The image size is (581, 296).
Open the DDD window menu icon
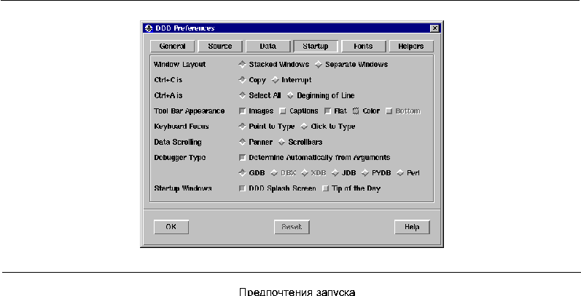click(149, 28)
